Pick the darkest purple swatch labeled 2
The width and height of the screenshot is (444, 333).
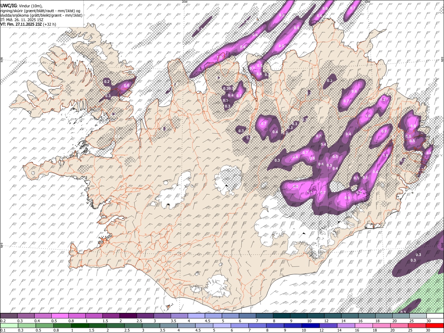pos(128,316)
